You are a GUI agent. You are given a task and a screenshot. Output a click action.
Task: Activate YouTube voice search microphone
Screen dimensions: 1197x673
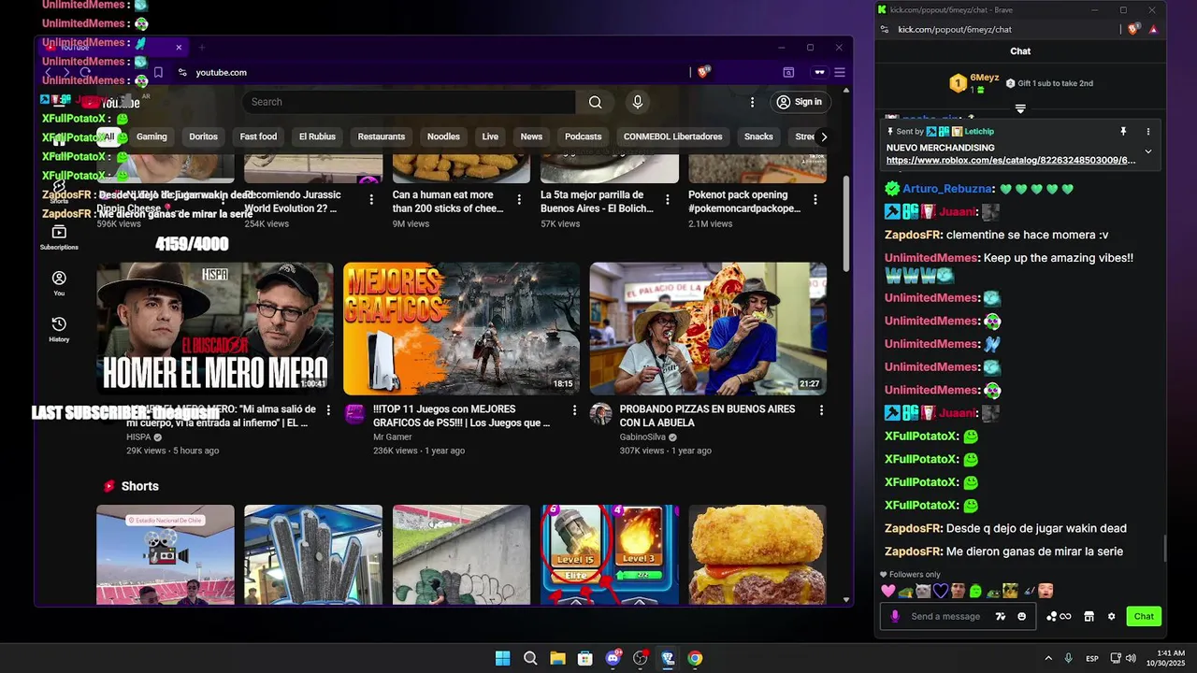coord(638,102)
